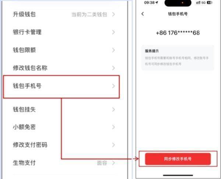Select the 钱包挂失 menu entry

coord(64,110)
